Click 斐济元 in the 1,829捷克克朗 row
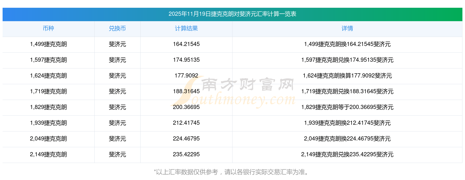The height and width of the screenshot is (180, 465). coord(117,107)
